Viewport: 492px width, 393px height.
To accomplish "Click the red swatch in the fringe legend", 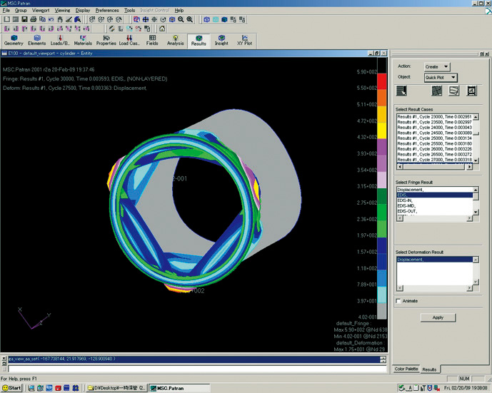I will click(382, 81).
